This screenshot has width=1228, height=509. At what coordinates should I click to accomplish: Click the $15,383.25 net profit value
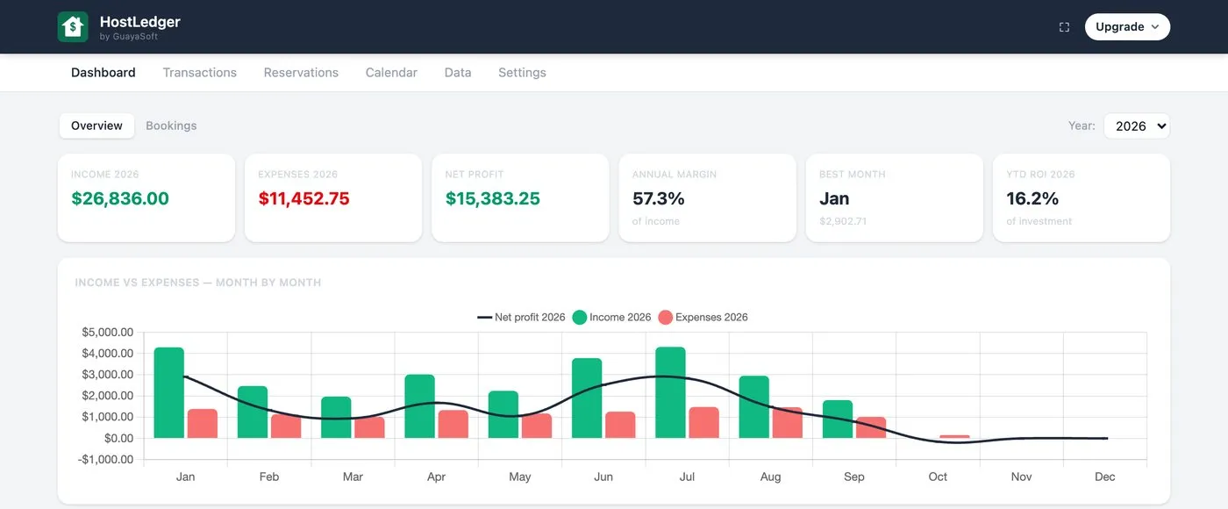pos(493,199)
